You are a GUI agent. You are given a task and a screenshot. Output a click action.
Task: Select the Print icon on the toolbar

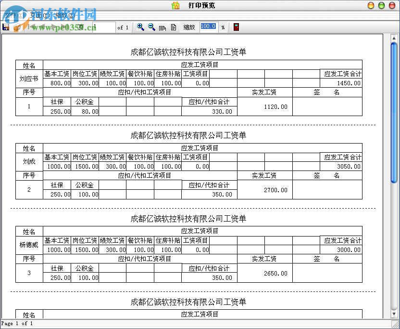(x=17, y=27)
